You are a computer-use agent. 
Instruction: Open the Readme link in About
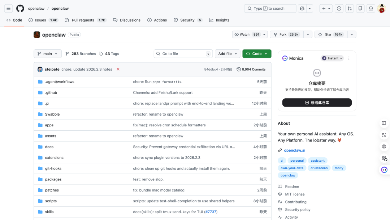point(292,187)
